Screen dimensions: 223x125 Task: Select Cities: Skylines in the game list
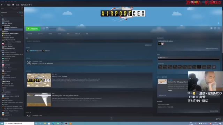pyautogui.click(x=8, y=23)
